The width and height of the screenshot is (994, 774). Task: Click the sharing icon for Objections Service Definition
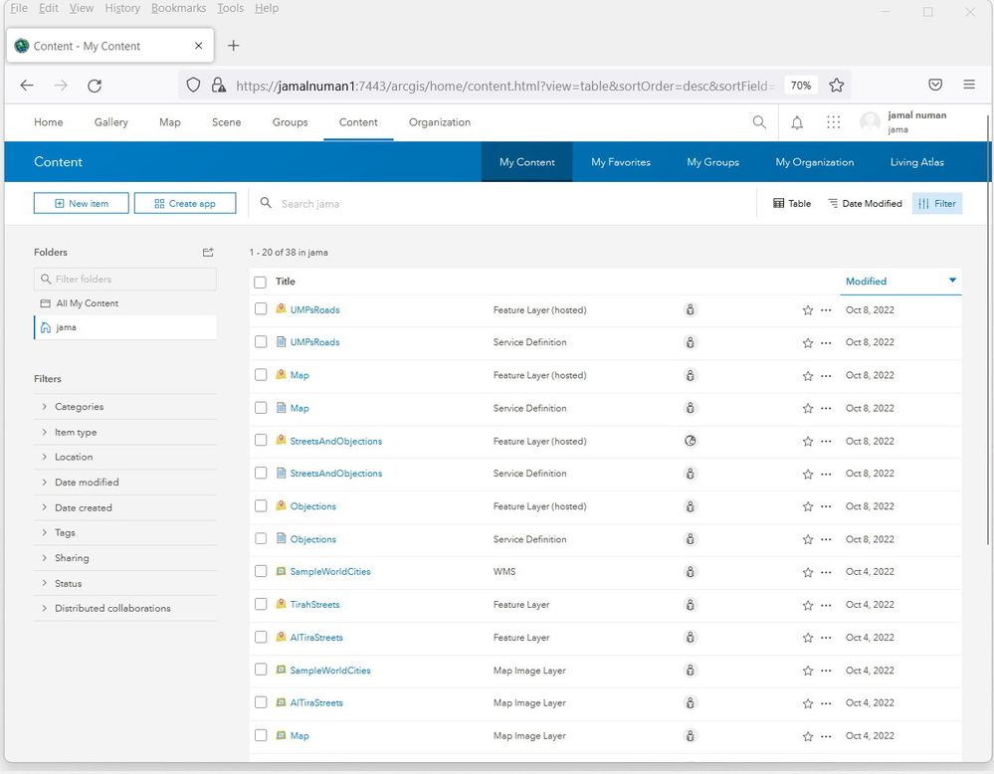691,539
